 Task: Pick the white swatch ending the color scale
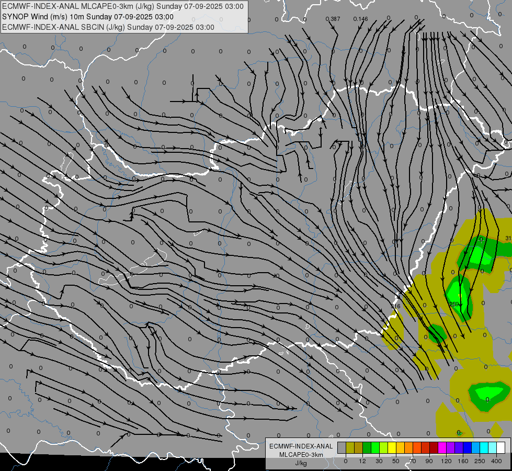501,447
